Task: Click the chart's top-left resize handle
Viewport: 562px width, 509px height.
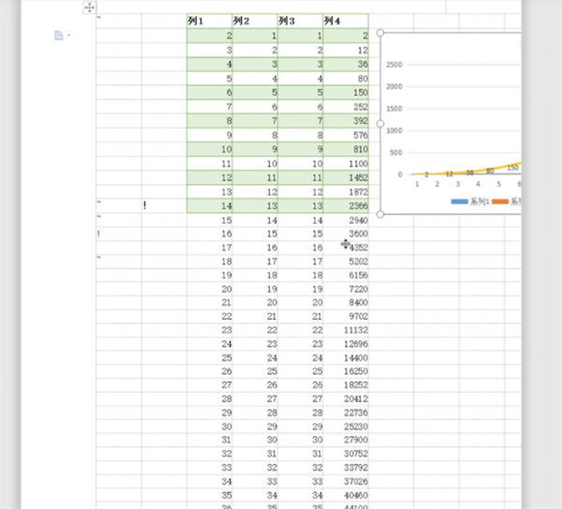Action: click(380, 33)
